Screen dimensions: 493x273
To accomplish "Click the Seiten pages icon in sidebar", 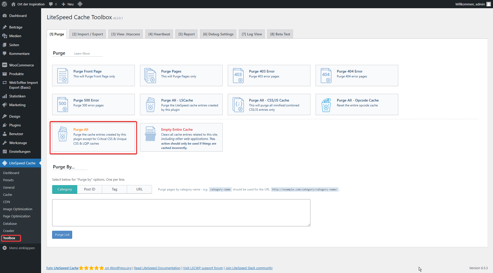I will click(5, 45).
